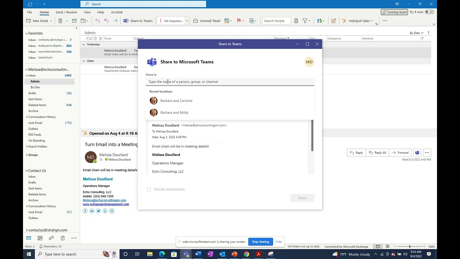Viewport: 460px width, 259px height.
Task: Select recent location Barbara and Caroline
Action: tap(230, 101)
